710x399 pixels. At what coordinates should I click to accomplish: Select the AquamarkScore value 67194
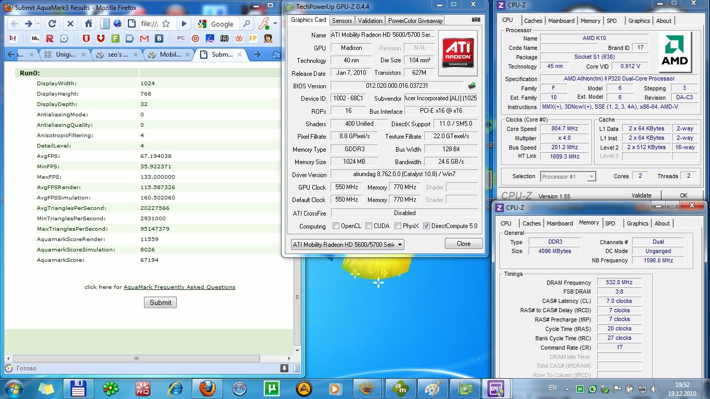pyautogui.click(x=149, y=260)
